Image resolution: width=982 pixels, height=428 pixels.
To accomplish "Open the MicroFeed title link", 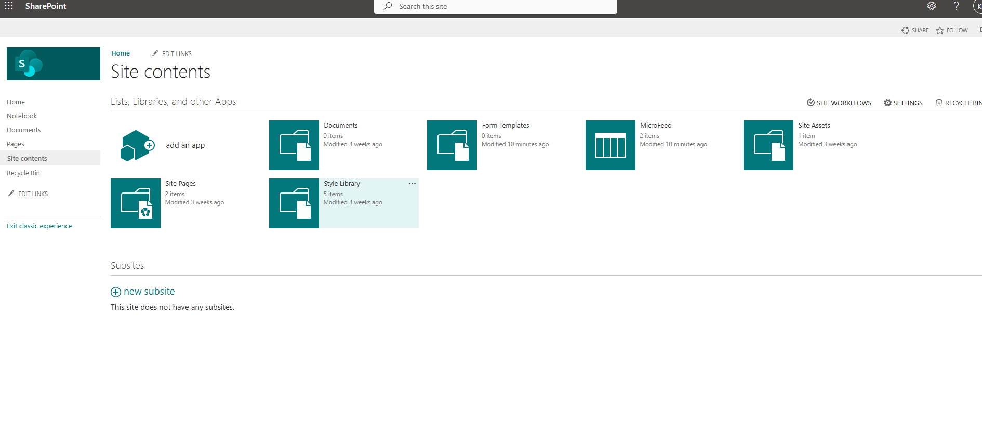I will pyautogui.click(x=656, y=126).
